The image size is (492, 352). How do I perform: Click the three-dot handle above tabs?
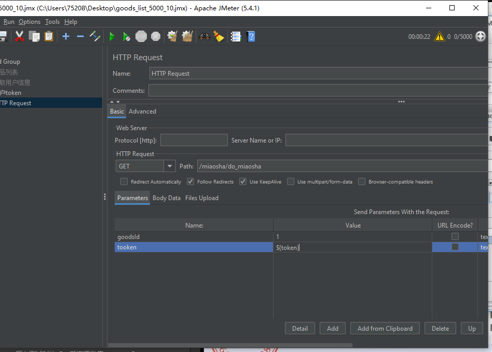pyautogui.click(x=401, y=102)
